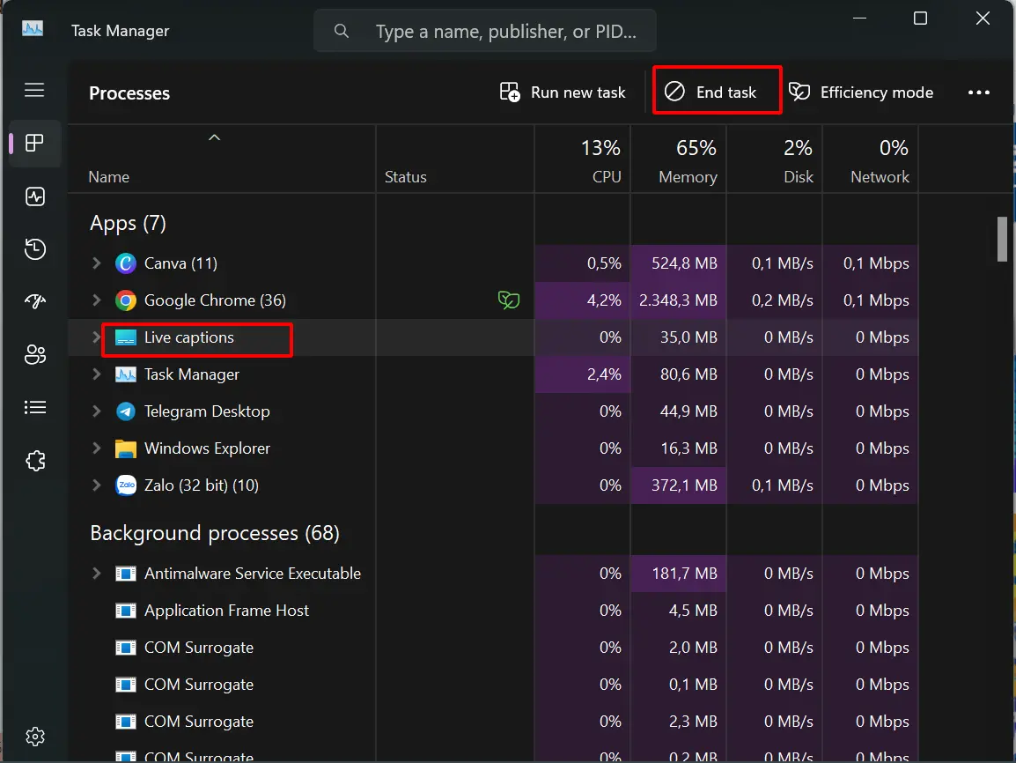Open the App history sidebar icon

tap(34, 249)
